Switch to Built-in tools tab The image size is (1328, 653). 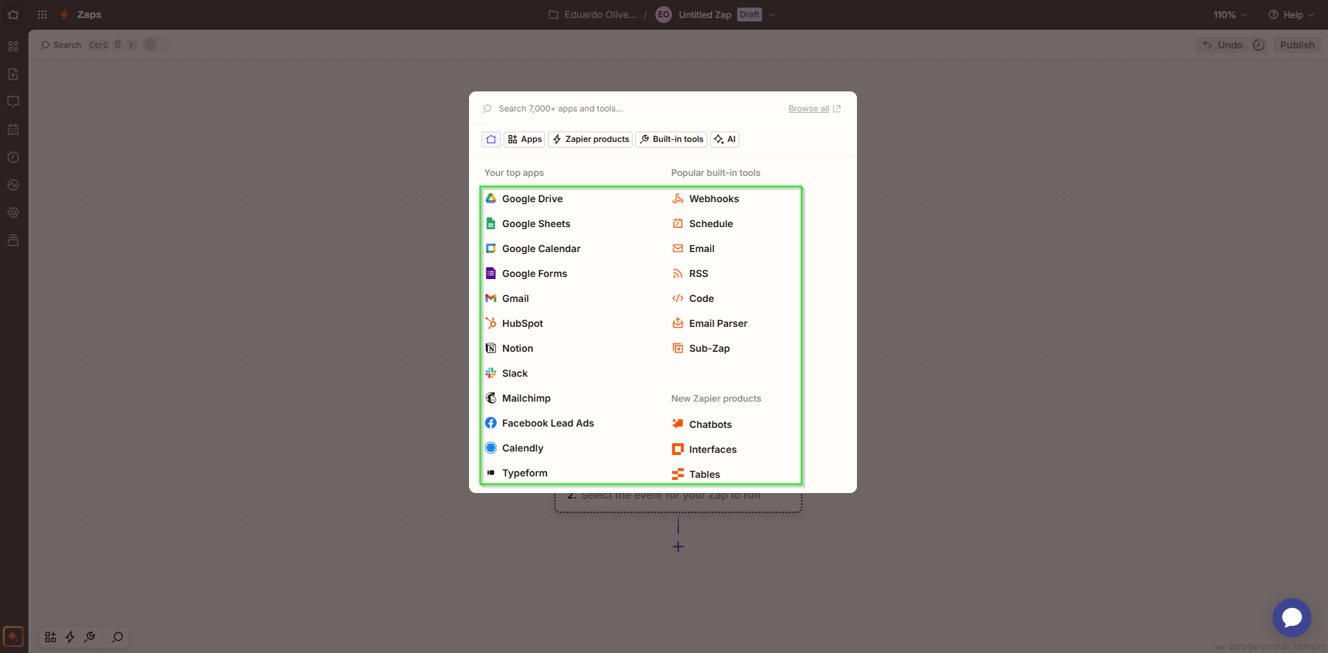671,139
